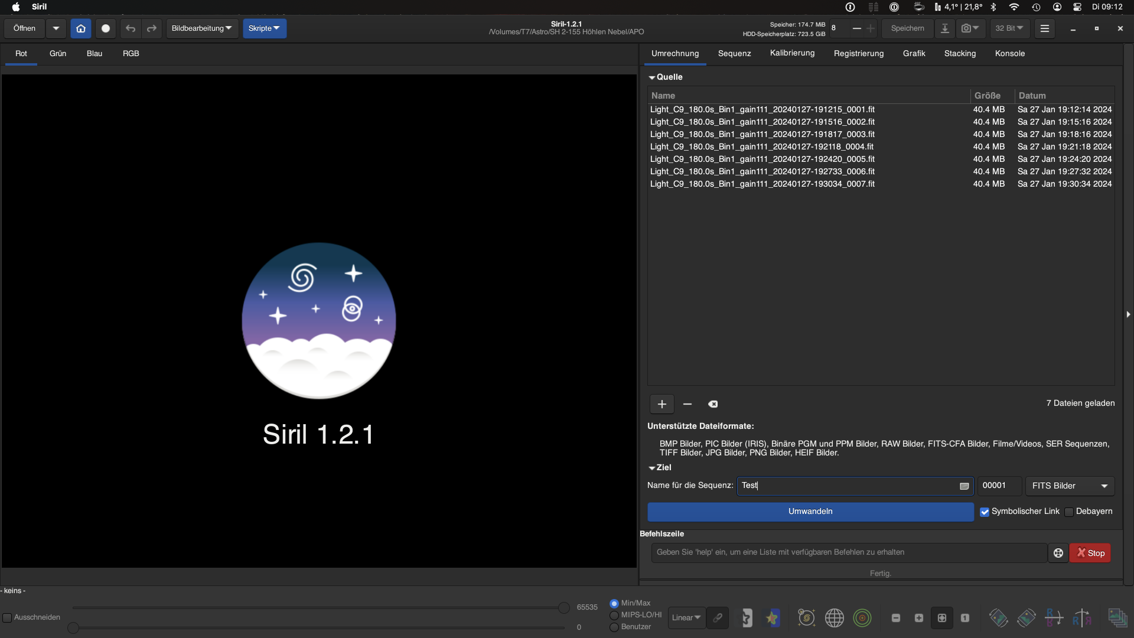Open the Skripte dropdown menu
Screen dimensions: 1134x638
tap(265, 28)
